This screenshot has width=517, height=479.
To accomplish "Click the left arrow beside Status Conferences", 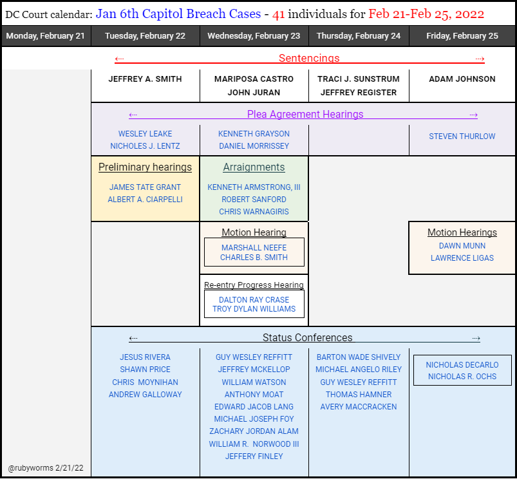I will (x=134, y=337).
